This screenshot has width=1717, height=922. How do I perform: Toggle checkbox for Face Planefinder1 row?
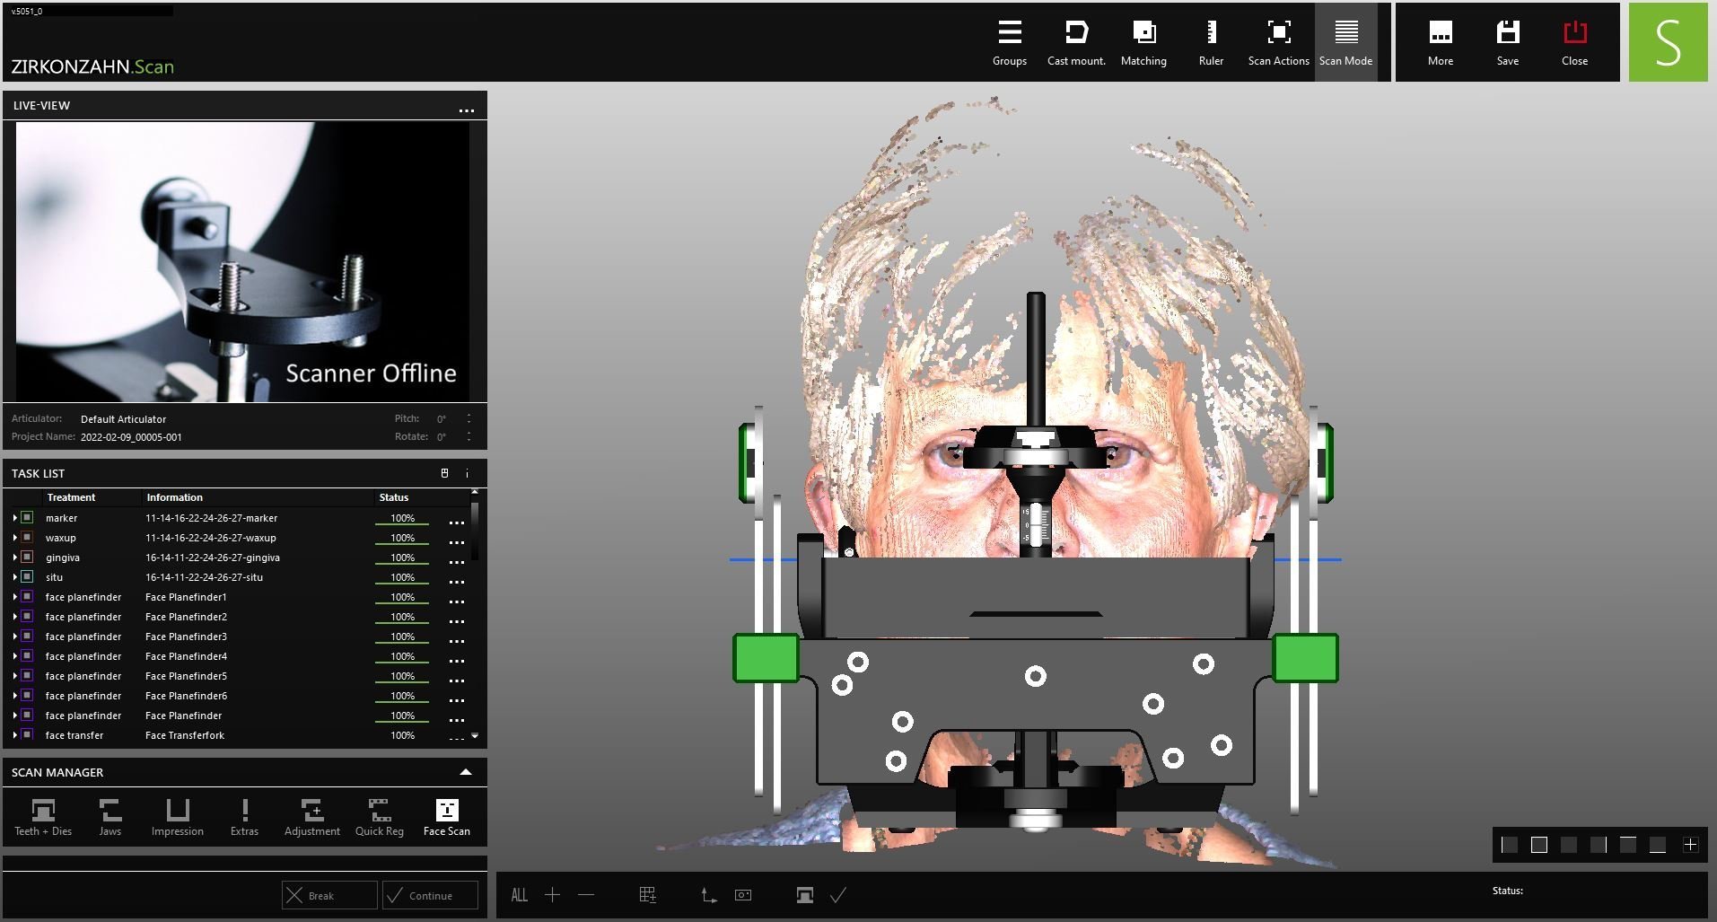pos(28,597)
